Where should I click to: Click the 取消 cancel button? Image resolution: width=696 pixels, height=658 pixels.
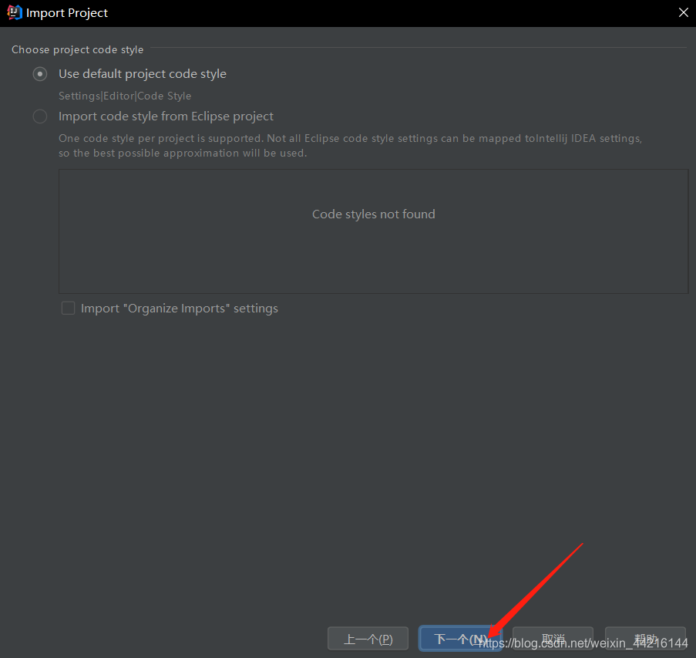(553, 639)
